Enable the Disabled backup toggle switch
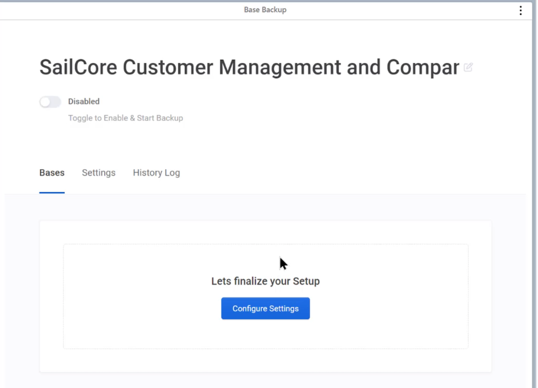The image size is (538, 388). (50, 102)
